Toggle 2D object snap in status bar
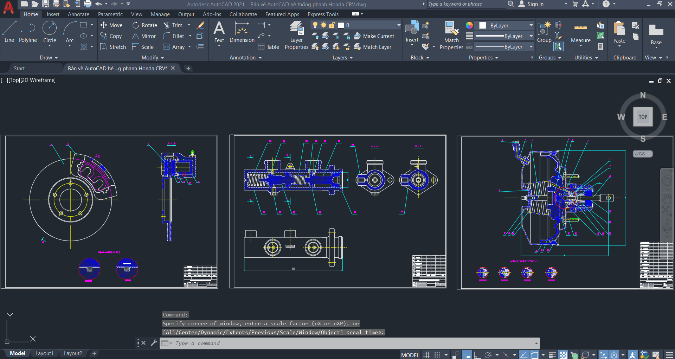 (534, 355)
